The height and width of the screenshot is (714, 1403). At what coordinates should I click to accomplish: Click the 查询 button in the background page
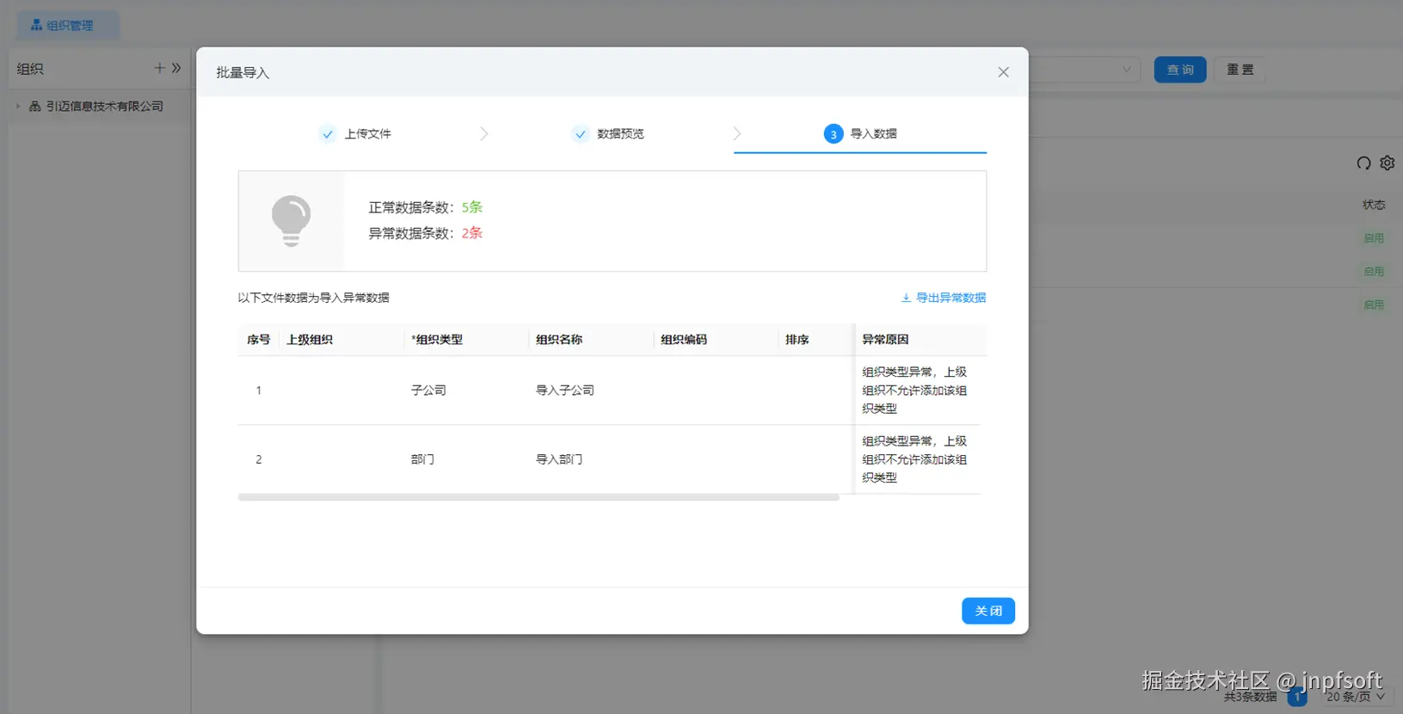pyautogui.click(x=1180, y=70)
